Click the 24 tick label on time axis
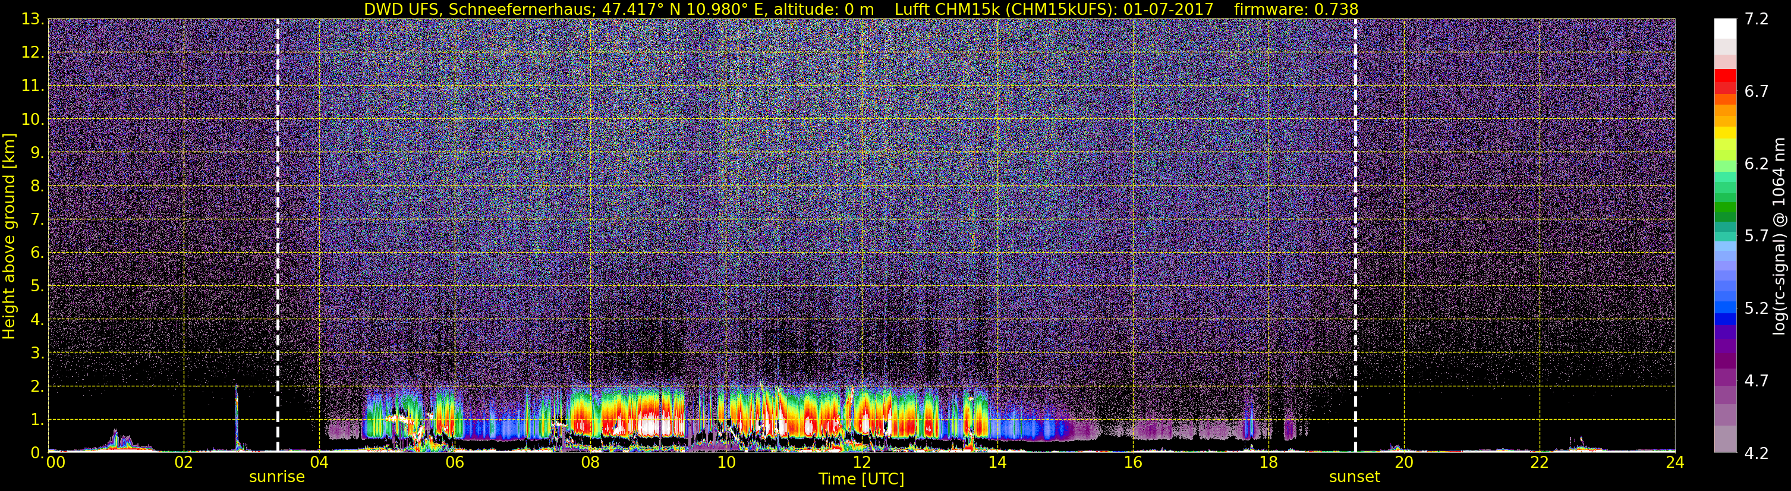Image resolution: width=1791 pixels, height=491 pixels. tap(1675, 462)
